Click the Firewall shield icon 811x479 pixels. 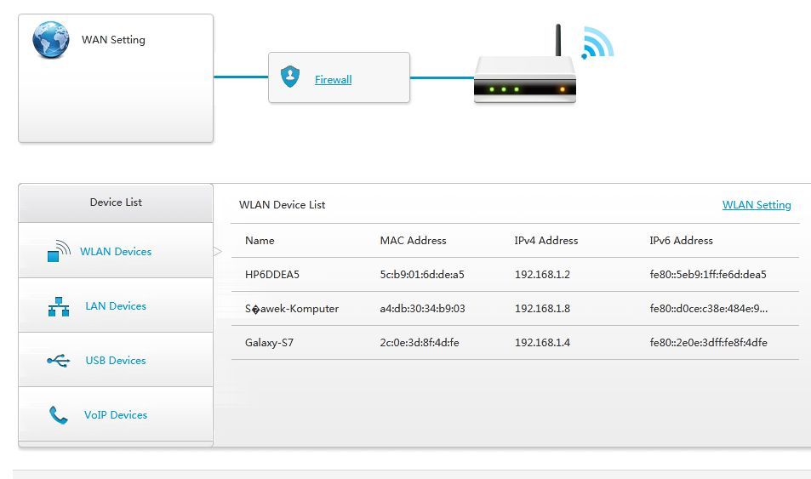290,77
